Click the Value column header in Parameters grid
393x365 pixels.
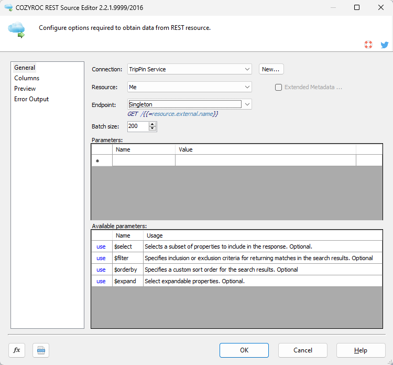(266, 149)
